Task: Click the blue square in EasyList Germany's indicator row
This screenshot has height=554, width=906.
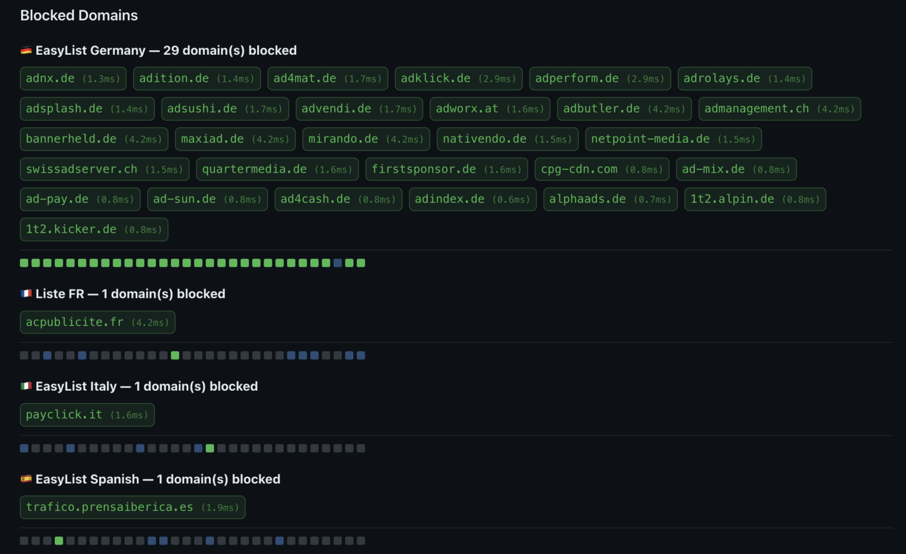Action: (x=337, y=263)
